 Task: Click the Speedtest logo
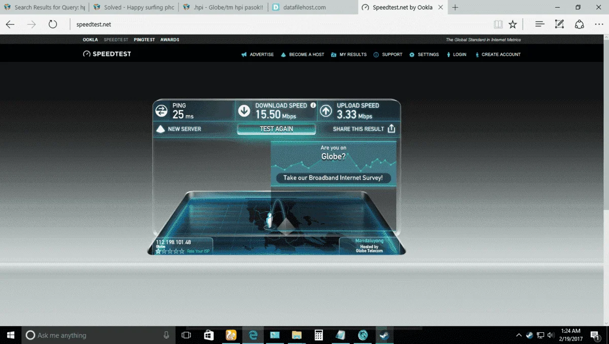click(107, 54)
